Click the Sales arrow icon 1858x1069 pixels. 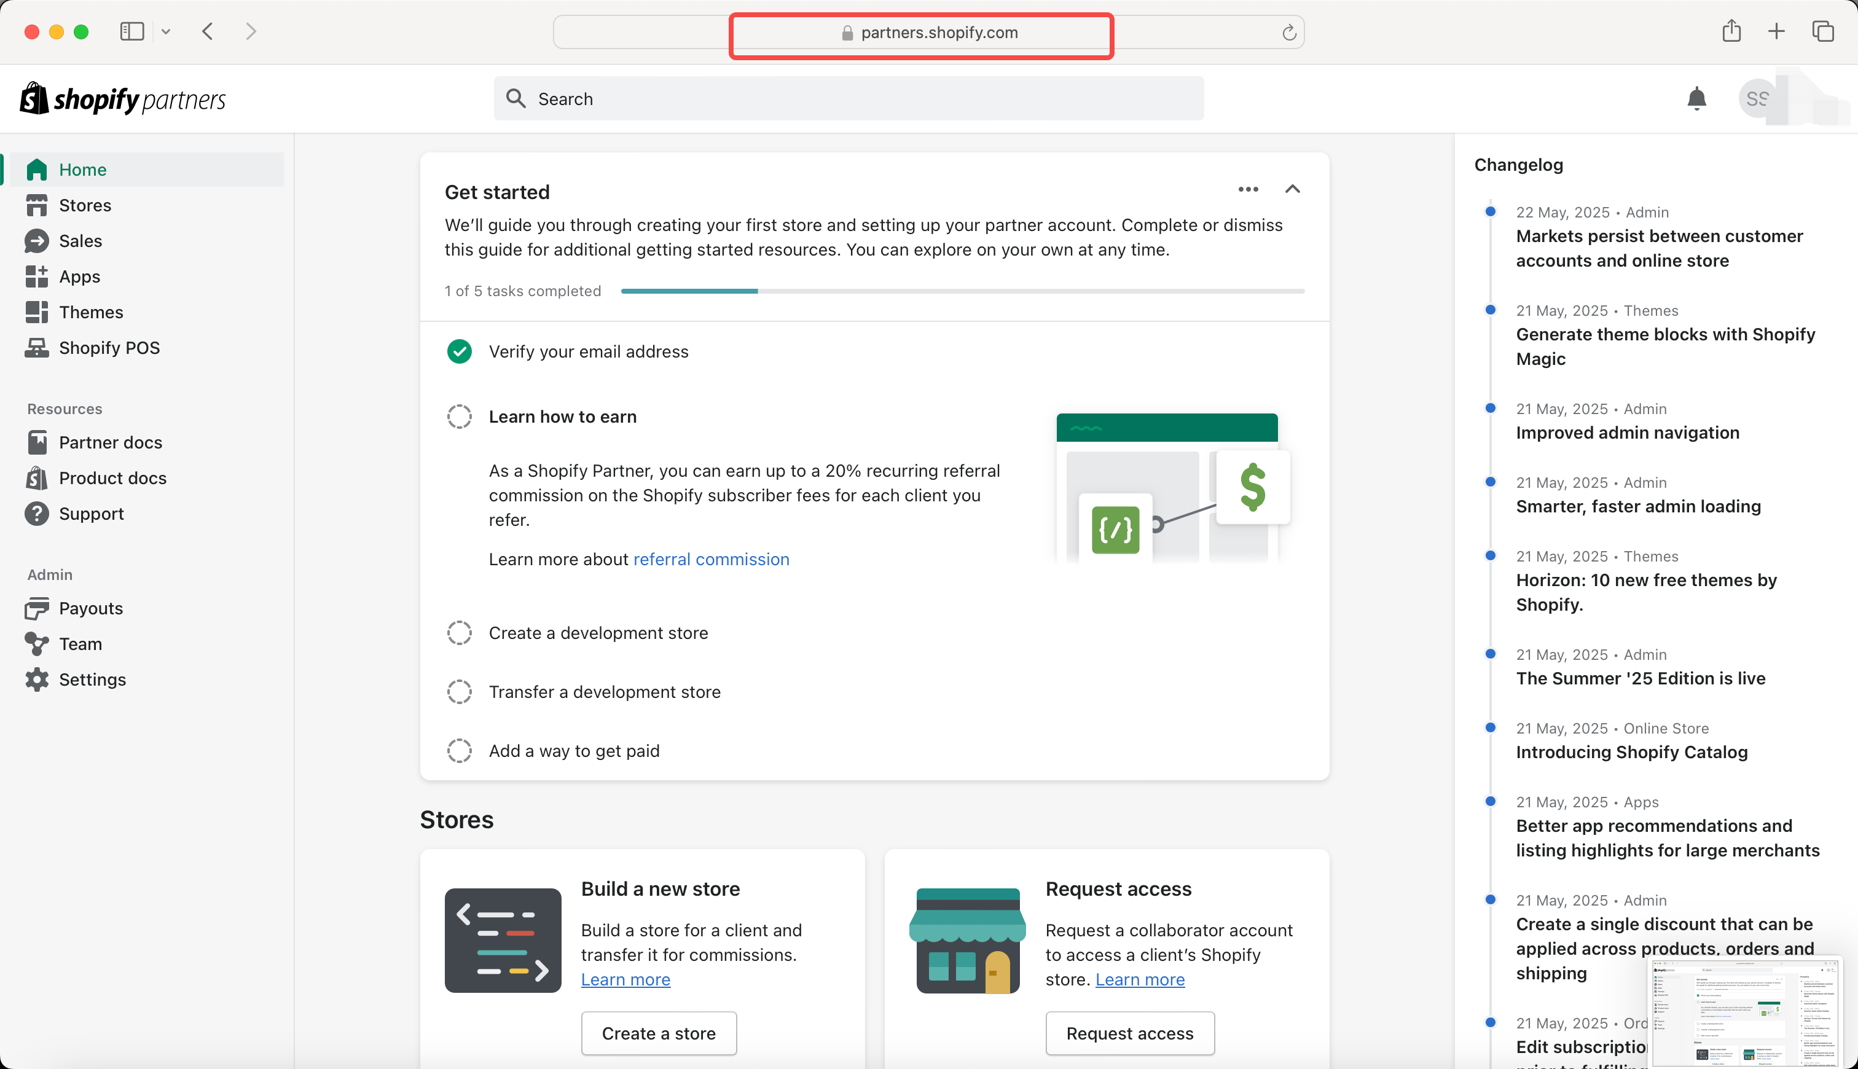[x=37, y=241]
